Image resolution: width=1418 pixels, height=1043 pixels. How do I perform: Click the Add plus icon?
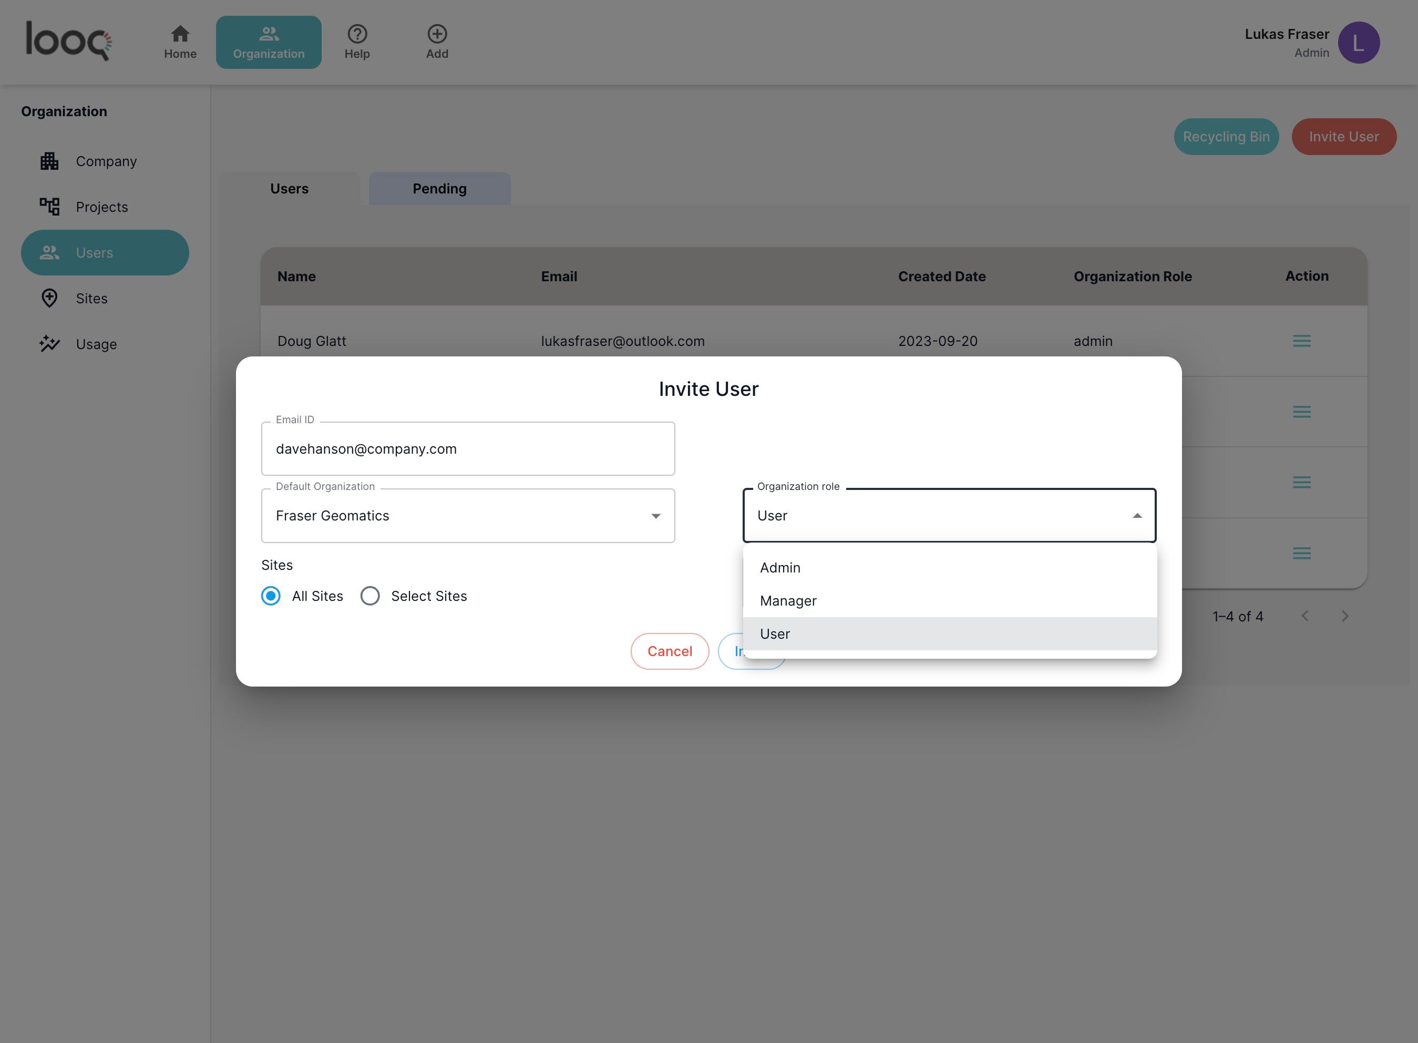point(437,34)
